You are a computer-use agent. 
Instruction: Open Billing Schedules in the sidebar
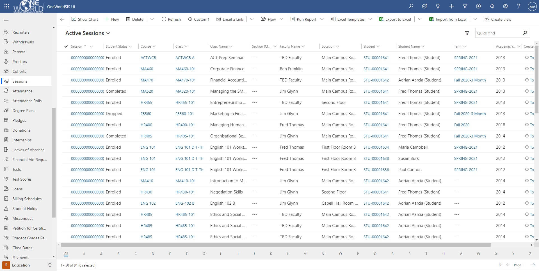click(x=26, y=199)
